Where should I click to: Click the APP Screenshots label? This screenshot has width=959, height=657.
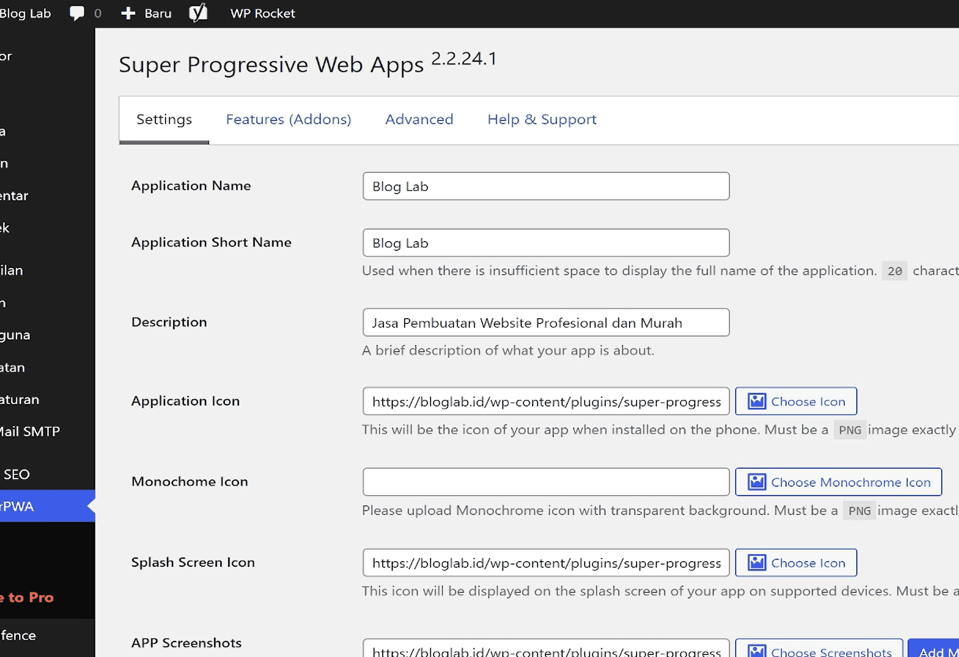(186, 643)
